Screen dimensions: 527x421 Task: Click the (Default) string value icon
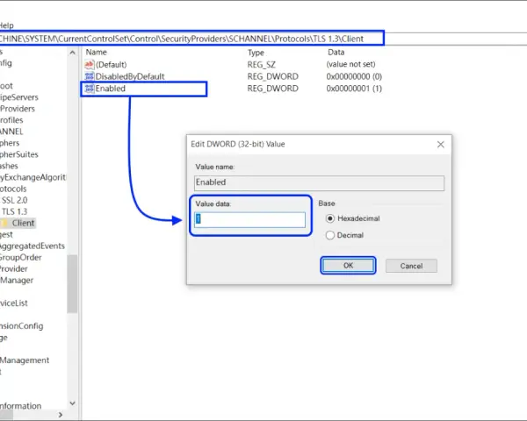[89, 64]
